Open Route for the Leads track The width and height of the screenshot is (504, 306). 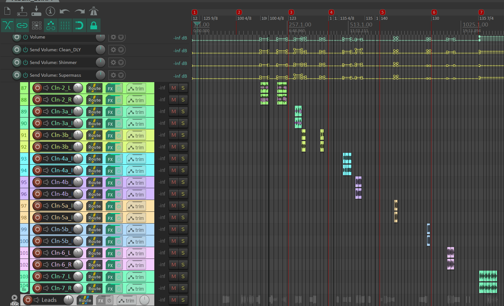(x=85, y=300)
